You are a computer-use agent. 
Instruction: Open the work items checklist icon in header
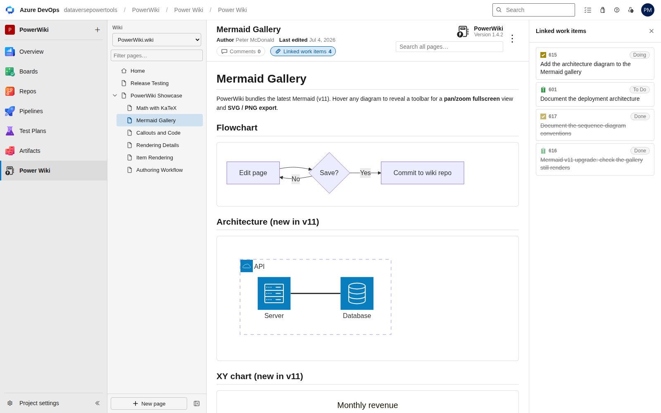588,10
